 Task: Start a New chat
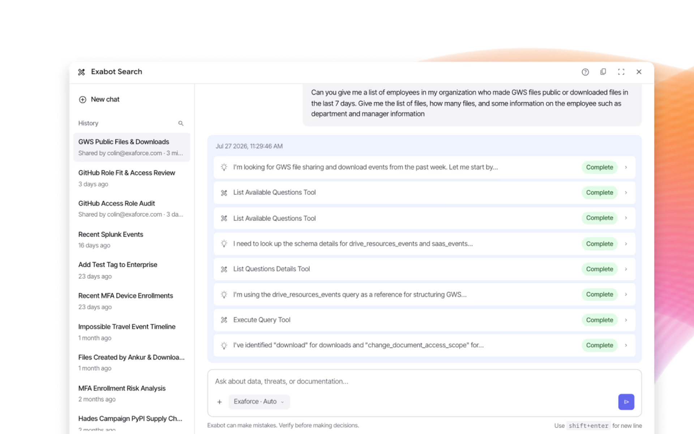tap(99, 99)
